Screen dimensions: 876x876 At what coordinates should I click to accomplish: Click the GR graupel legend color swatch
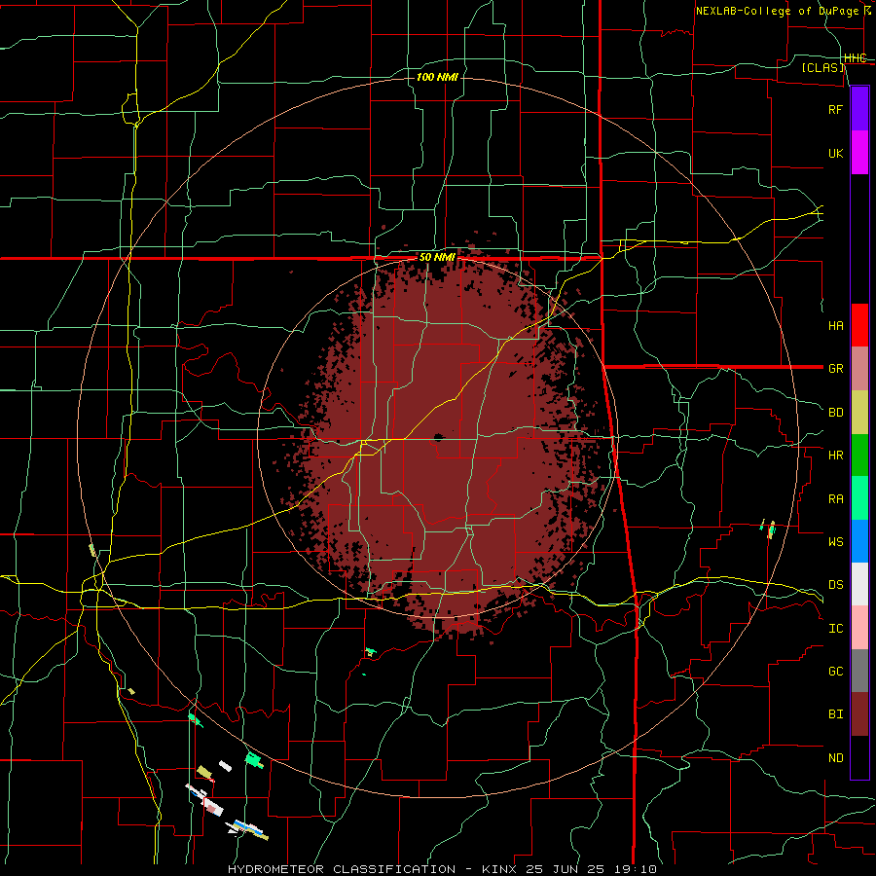pos(859,368)
